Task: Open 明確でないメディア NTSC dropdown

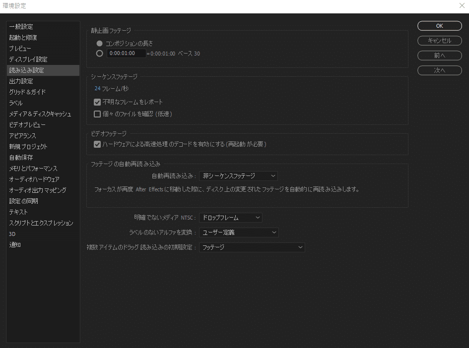Action: pos(231,218)
